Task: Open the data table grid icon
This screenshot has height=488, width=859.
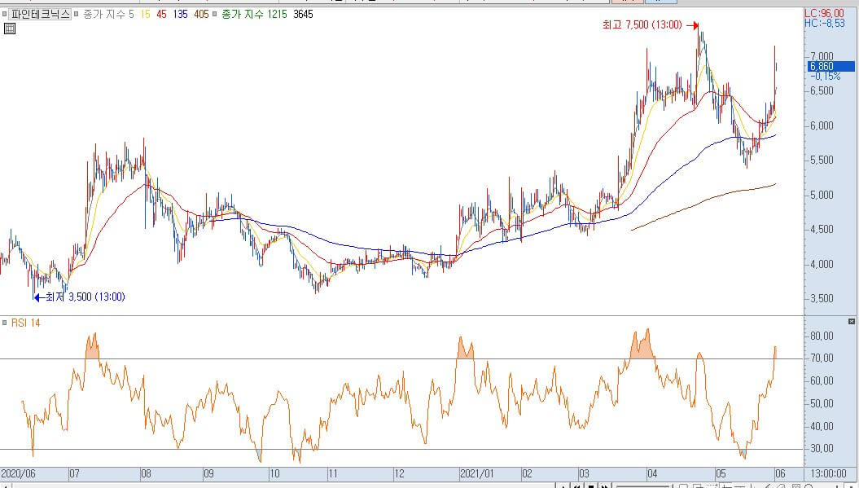Action: click(9, 29)
